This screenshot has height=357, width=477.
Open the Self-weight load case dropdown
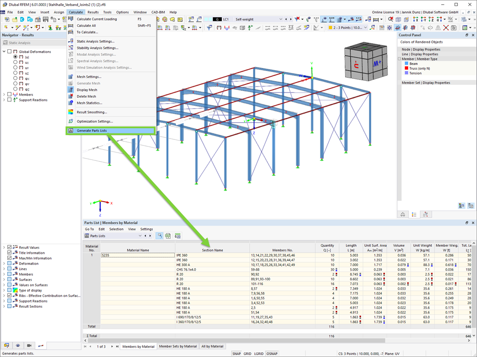(280, 19)
